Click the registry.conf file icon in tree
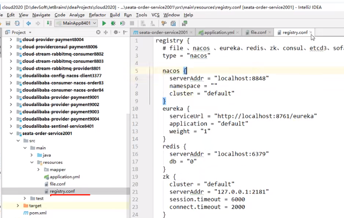 click(46, 191)
